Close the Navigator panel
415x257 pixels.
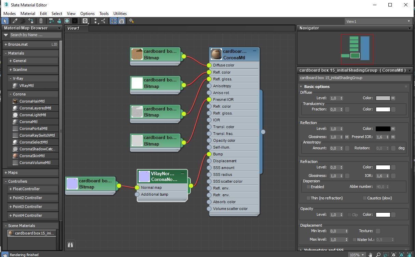click(410, 28)
